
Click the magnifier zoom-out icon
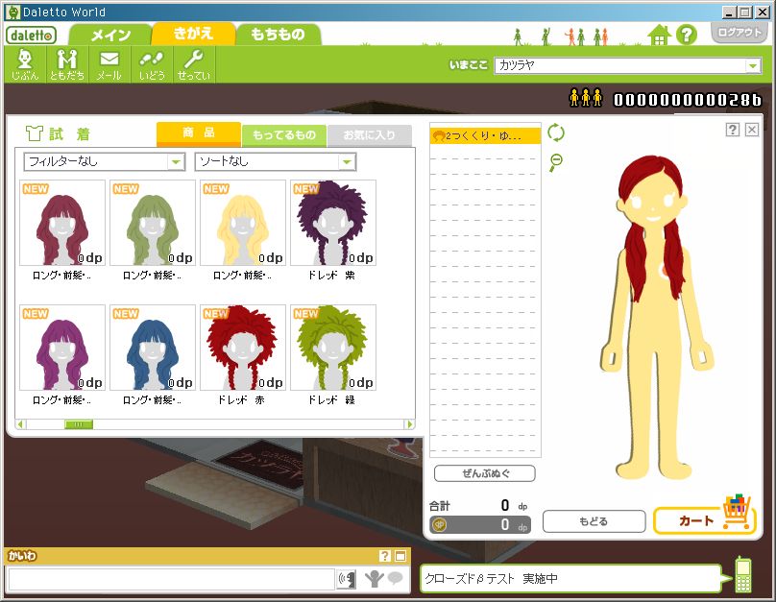point(556,162)
